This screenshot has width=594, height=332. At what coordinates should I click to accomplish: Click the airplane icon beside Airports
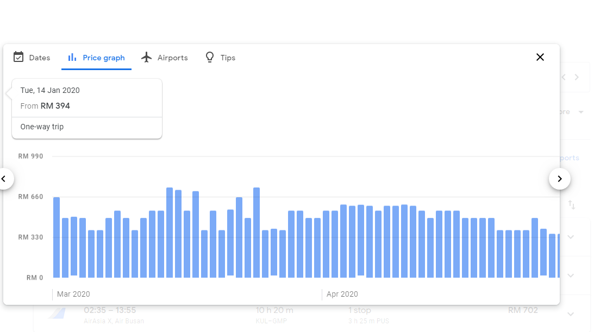147,58
